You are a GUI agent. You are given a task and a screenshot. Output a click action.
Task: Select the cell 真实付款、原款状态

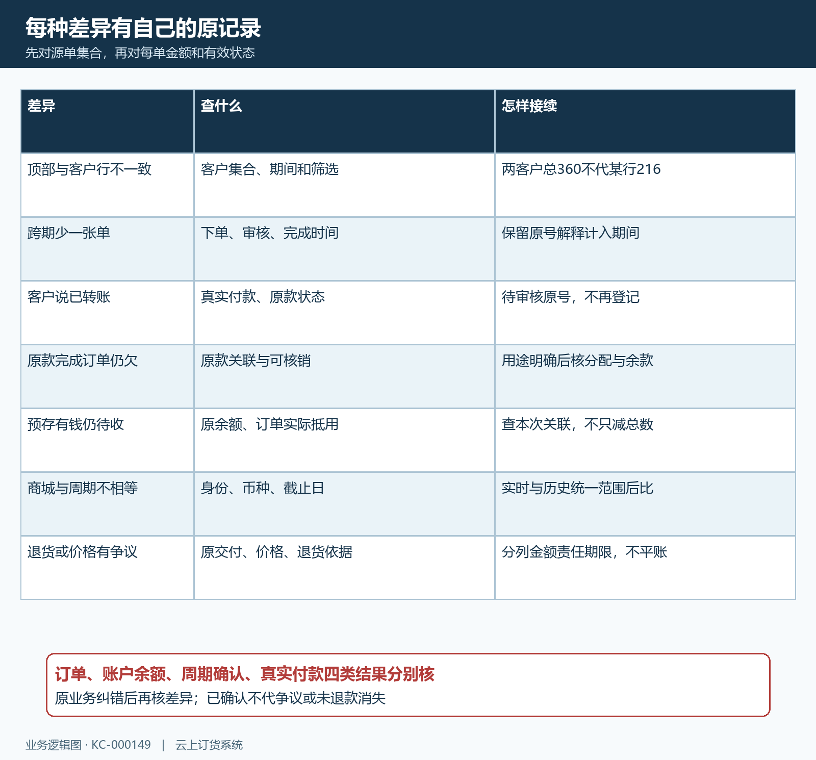344,313
